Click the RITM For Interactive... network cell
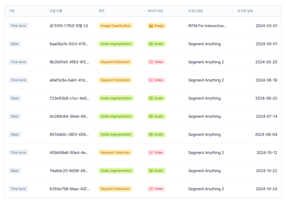 (x=207, y=26)
